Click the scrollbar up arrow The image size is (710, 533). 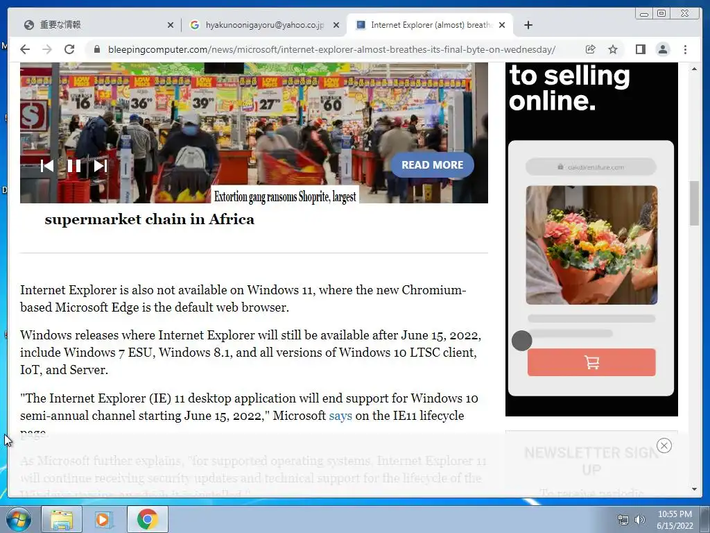coord(694,69)
